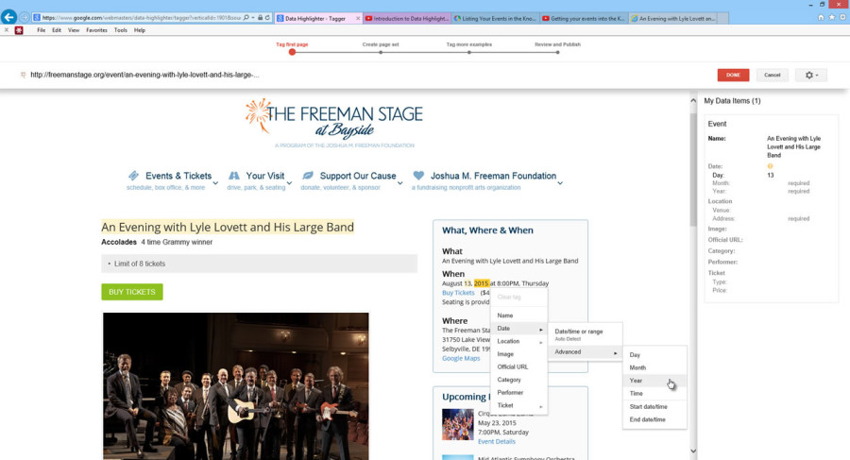The width and height of the screenshot is (850, 460).
Task: Go back with the browser back arrow
Action: coord(8,17)
